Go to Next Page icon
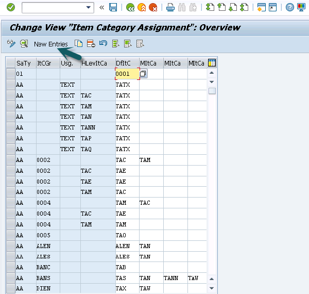This screenshot has height=294, width=309. (x=233, y=8)
